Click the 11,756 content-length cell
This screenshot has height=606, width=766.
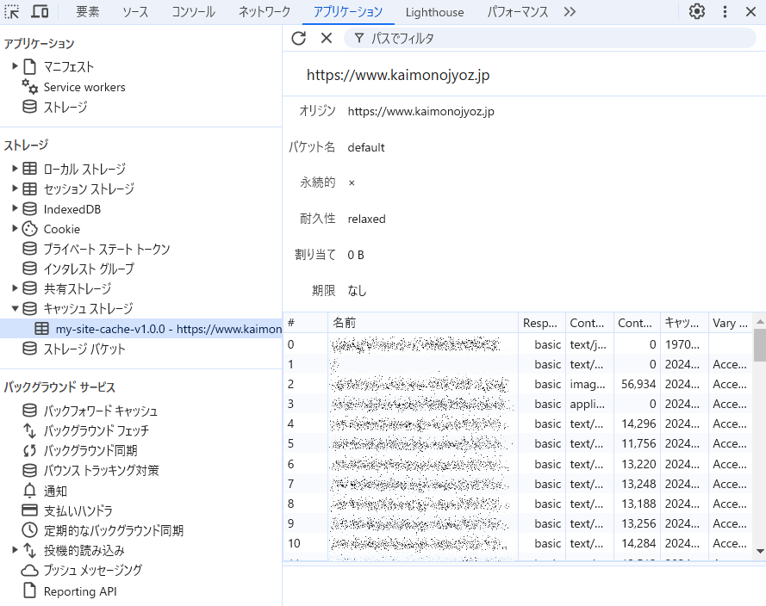click(x=637, y=444)
